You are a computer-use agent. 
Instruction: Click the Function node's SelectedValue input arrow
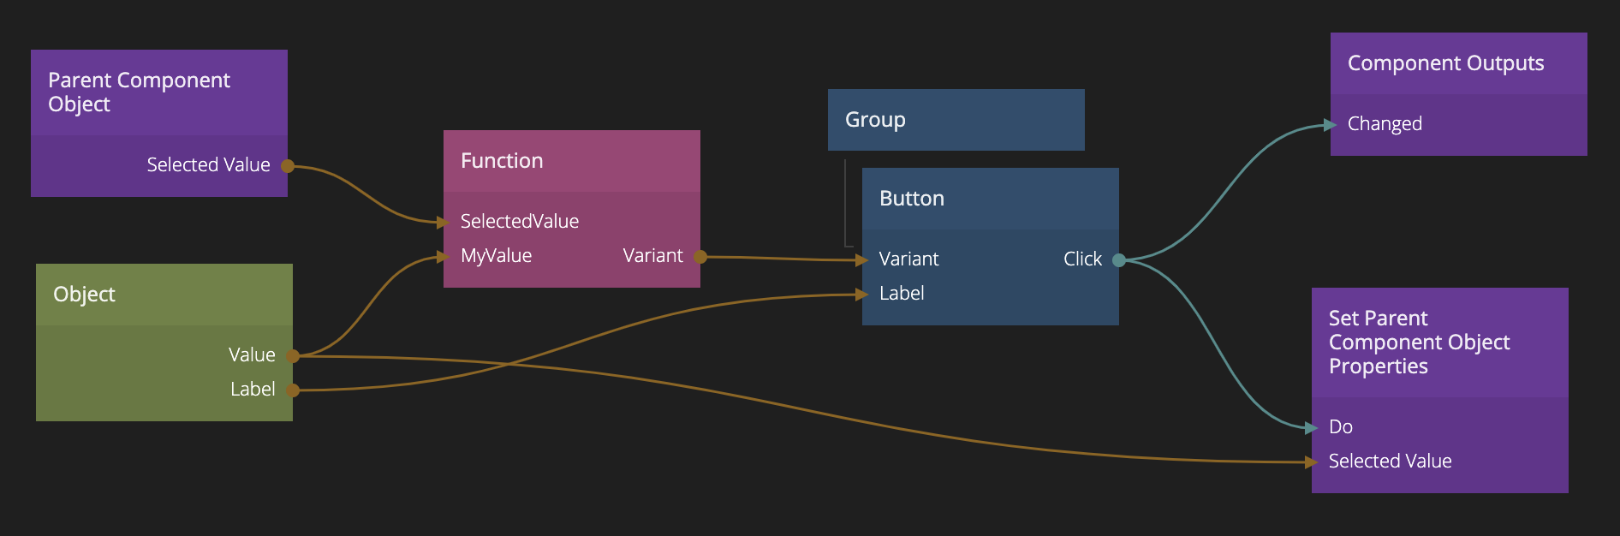[443, 223]
